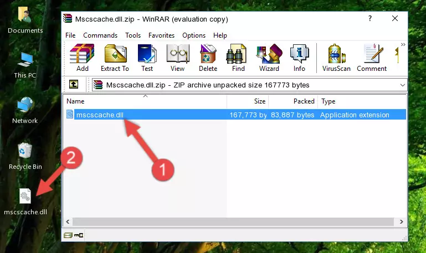426x253 pixels.
Task: Select the Recycle Bin desktop icon
Action: pos(25,157)
